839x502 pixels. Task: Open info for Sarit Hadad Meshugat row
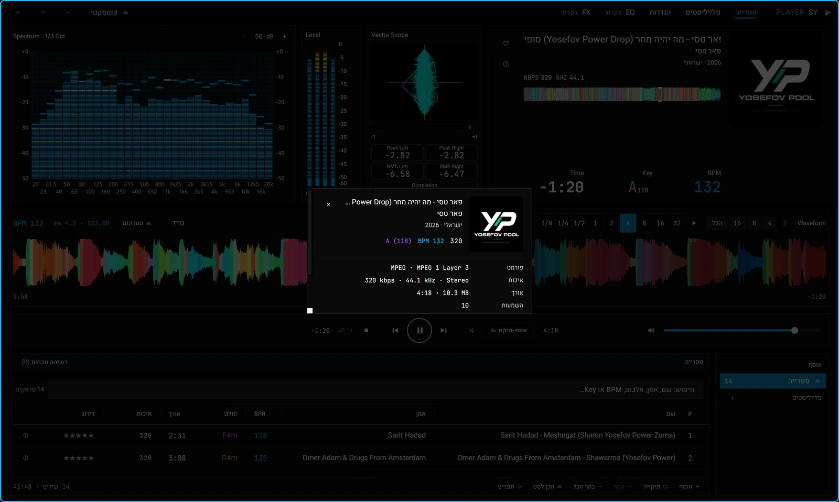26,435
